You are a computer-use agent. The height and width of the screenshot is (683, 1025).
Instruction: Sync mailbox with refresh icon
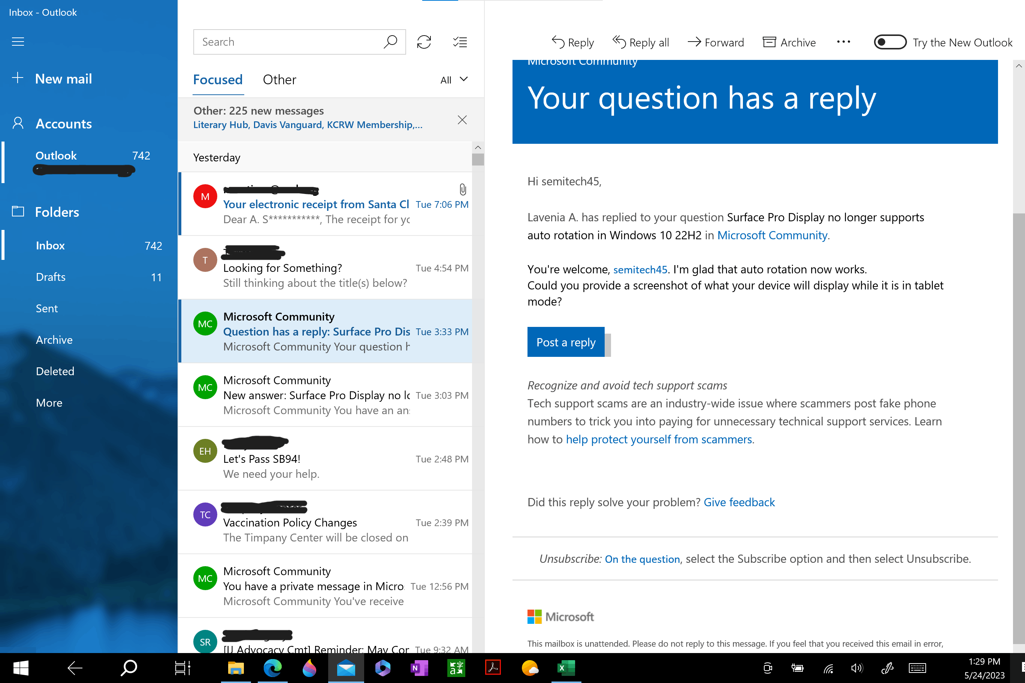click(424, 42)
